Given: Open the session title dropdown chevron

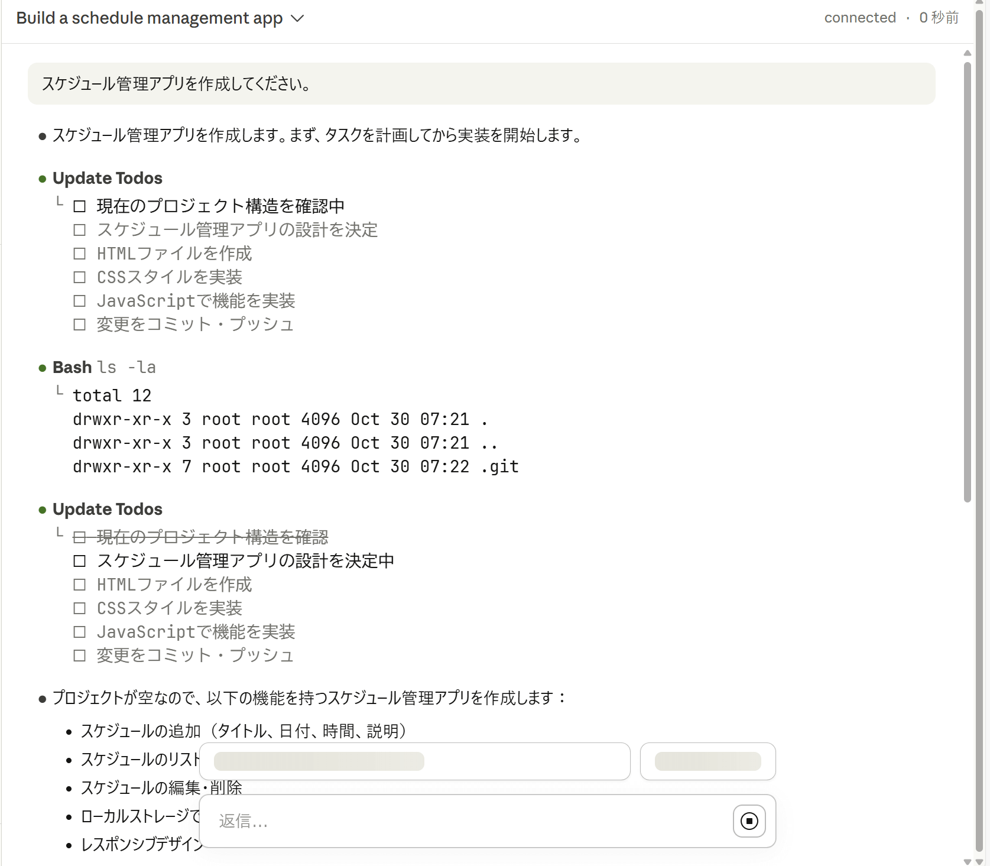Looking at the screenshot, I should click(298, 19).
